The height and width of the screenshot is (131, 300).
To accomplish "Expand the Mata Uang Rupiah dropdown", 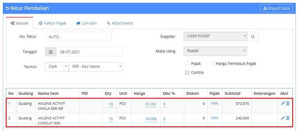I will point(215,51).
